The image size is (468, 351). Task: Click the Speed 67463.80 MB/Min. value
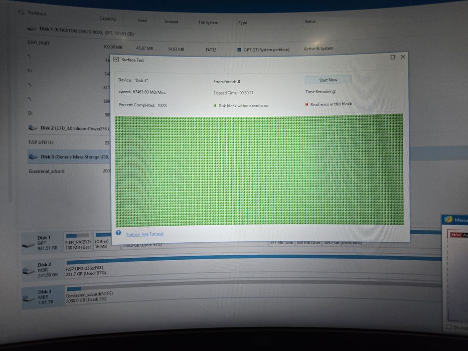coord(149,92)
